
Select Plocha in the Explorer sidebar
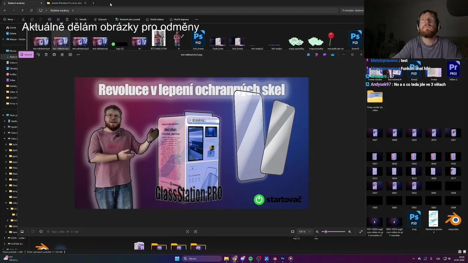pos(11,51)
